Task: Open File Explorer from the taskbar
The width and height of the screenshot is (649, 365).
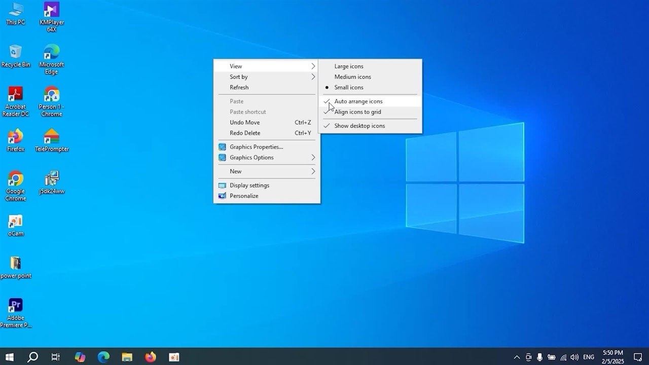Action: (127, 357)
